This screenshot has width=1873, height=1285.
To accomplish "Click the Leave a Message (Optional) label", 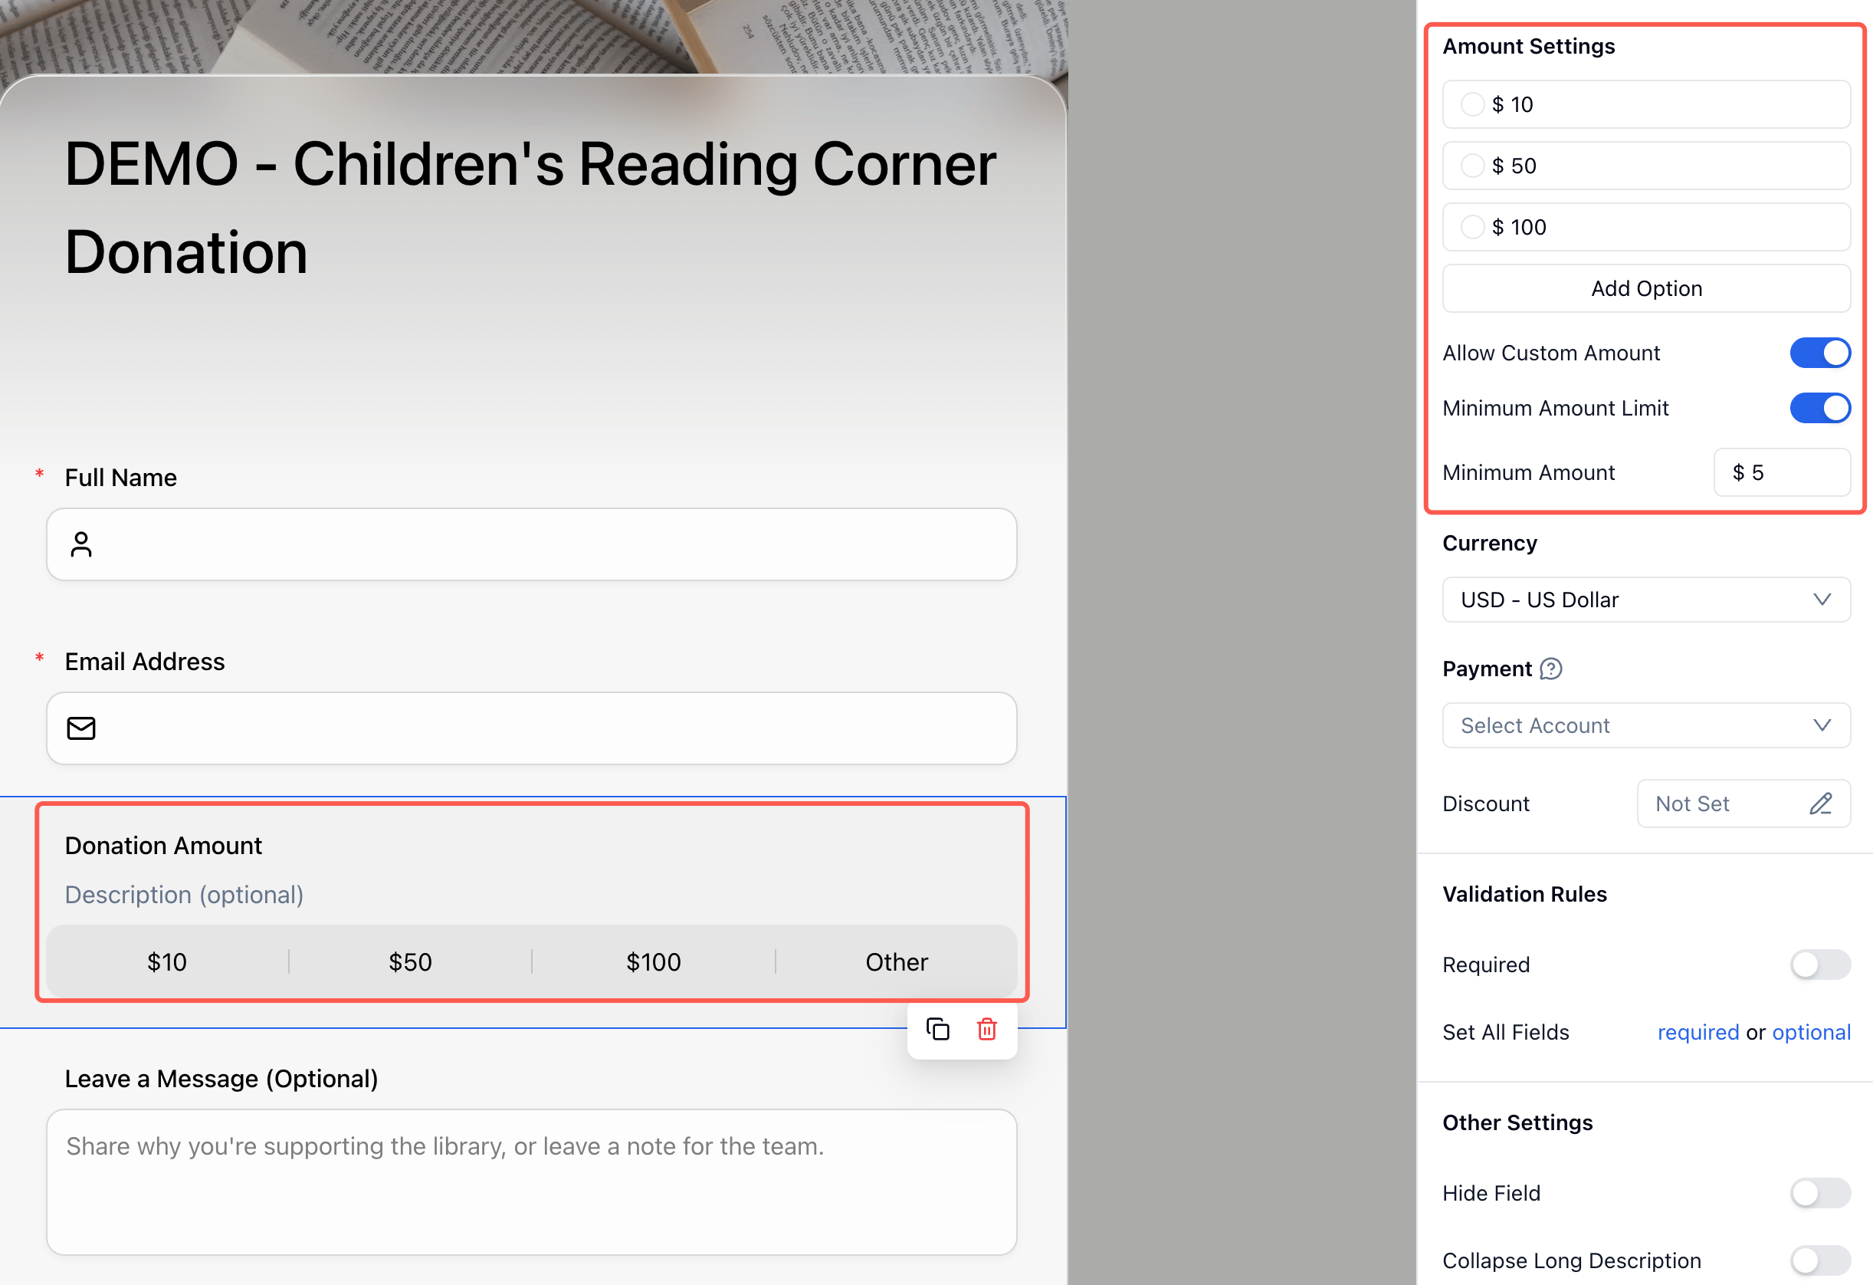I will (x=221, y=1079).
